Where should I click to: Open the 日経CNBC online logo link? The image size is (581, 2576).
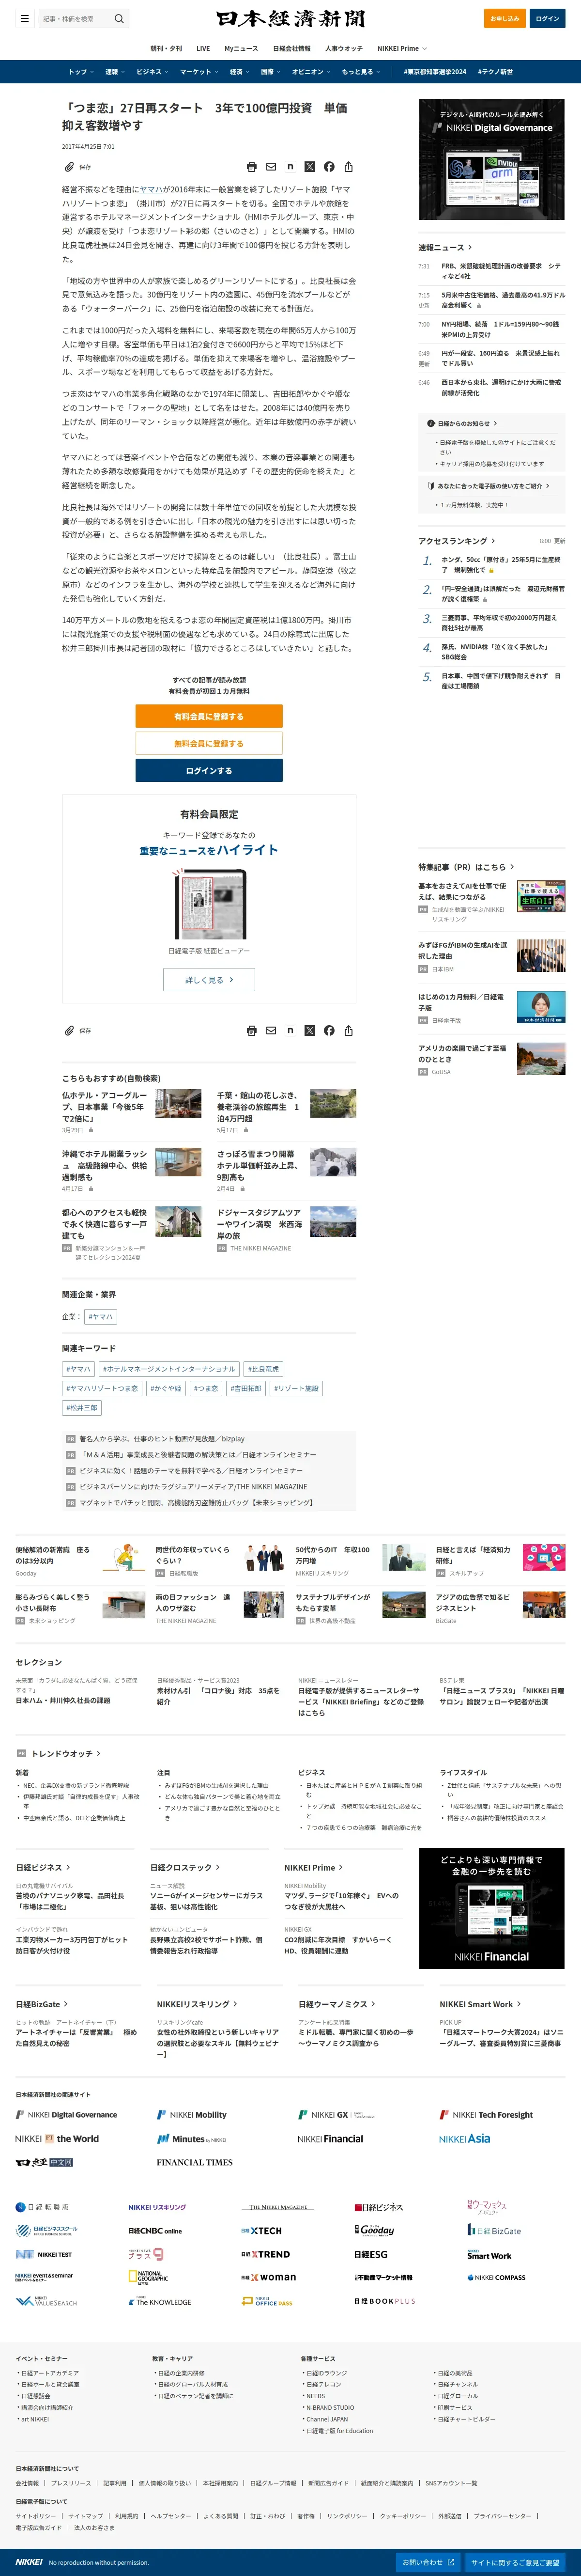155,2231
